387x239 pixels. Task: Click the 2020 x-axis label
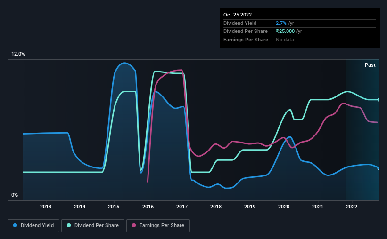(284, 207)
